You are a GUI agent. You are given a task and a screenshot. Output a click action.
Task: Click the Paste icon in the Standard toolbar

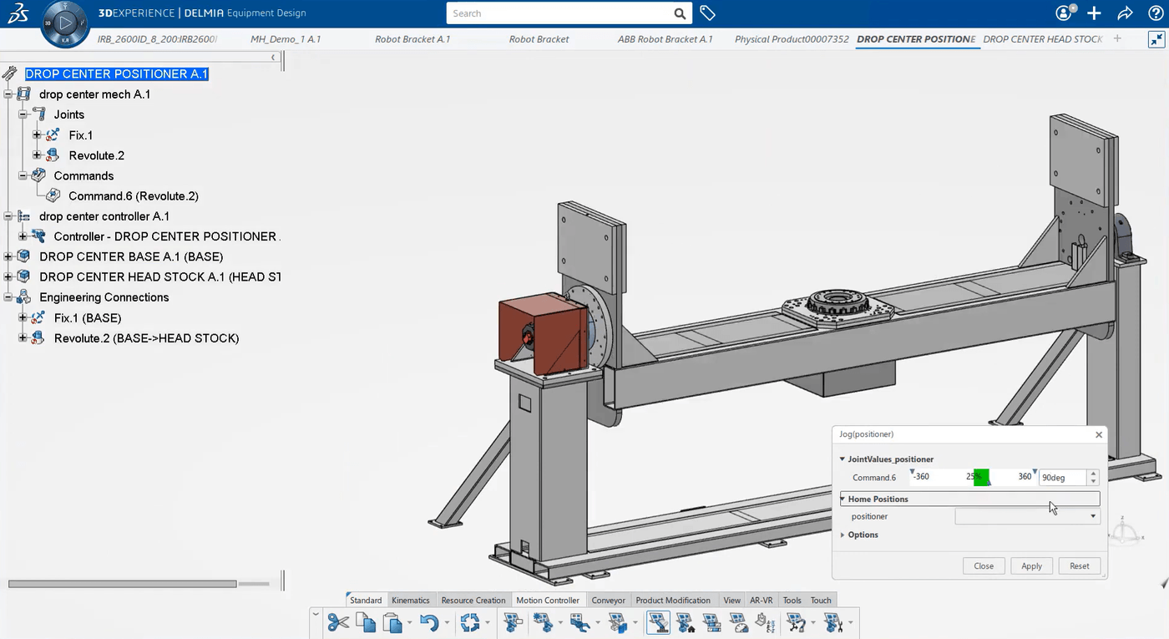tap(392, 622)
